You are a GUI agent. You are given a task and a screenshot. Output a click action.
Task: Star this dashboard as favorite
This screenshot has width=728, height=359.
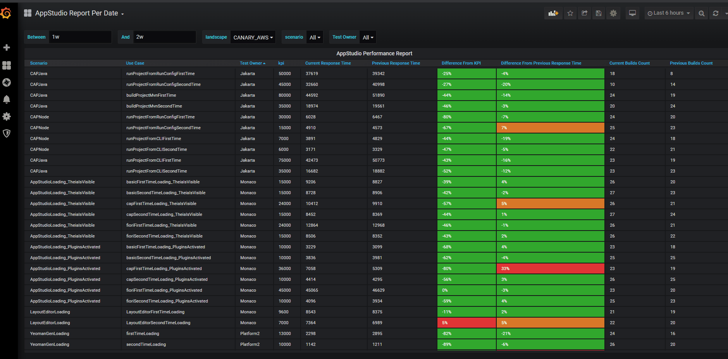tap(570, 13)
